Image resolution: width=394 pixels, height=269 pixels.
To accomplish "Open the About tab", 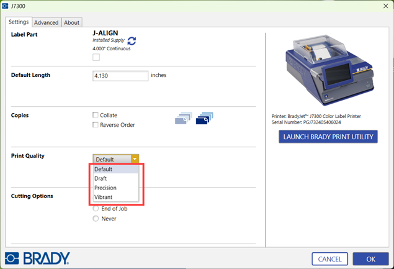I will pos(72,22).
